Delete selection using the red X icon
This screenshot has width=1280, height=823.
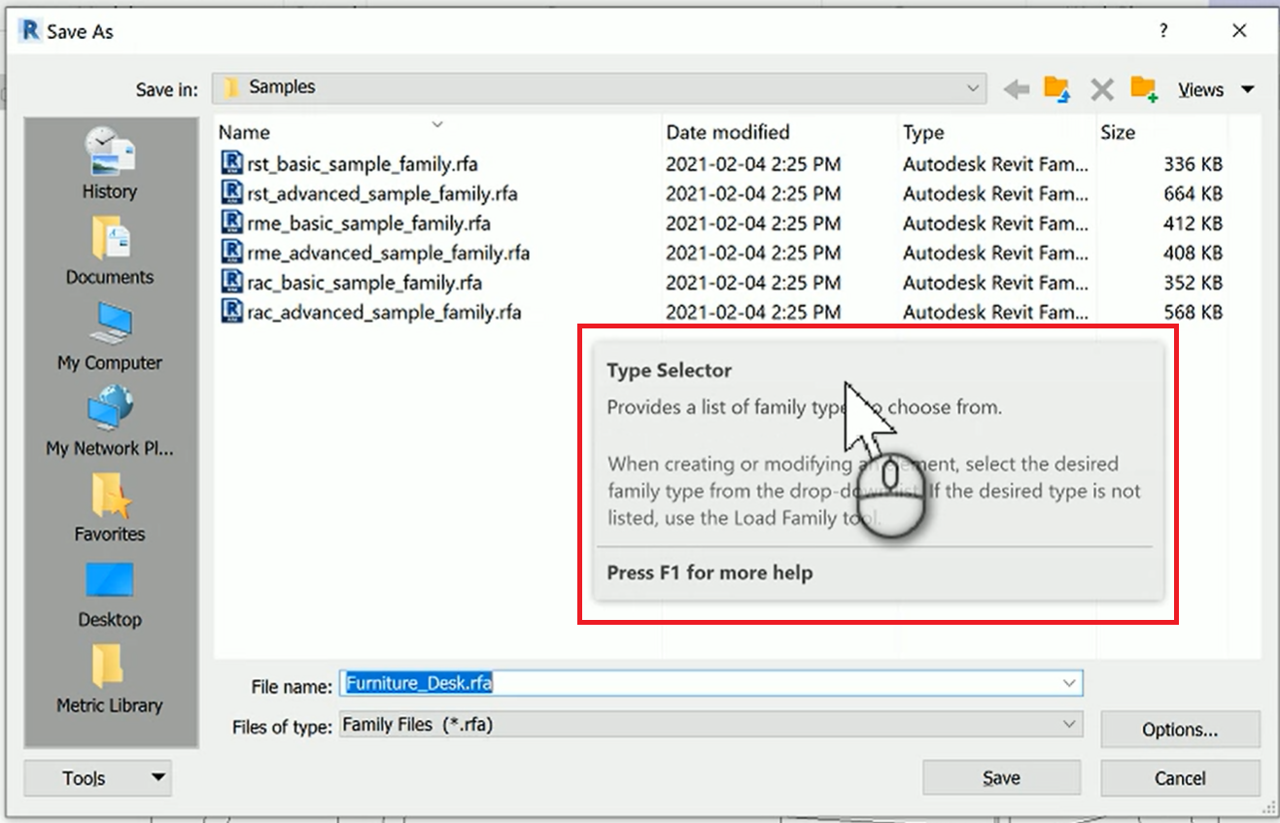[x=1101, y=88]
